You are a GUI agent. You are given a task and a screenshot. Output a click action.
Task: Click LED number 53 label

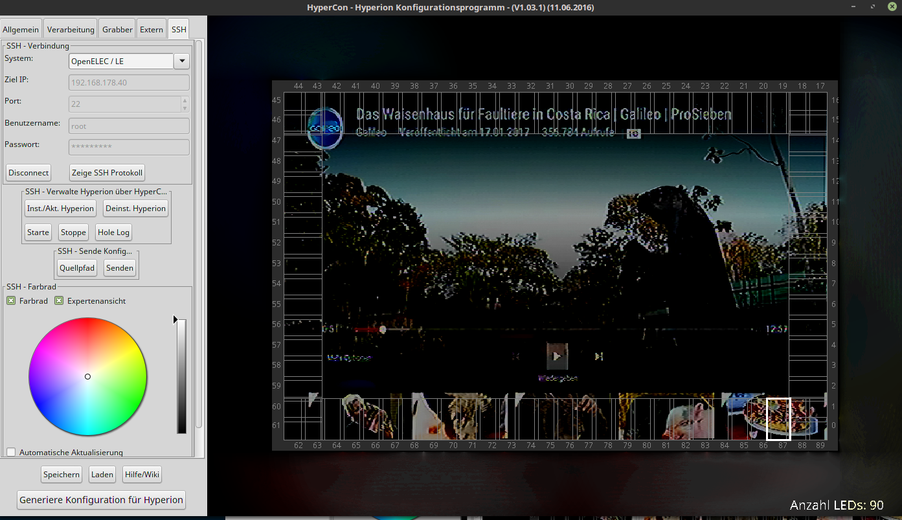[x=276, y=263]
